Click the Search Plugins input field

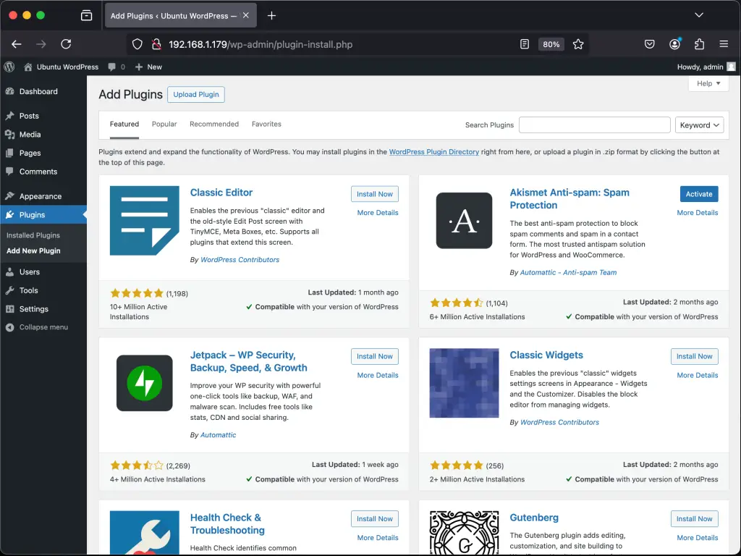click(x=594, y=125)
